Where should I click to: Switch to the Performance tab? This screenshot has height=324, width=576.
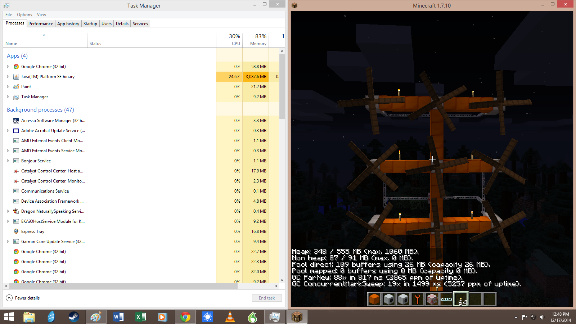(x=41, y=24)
